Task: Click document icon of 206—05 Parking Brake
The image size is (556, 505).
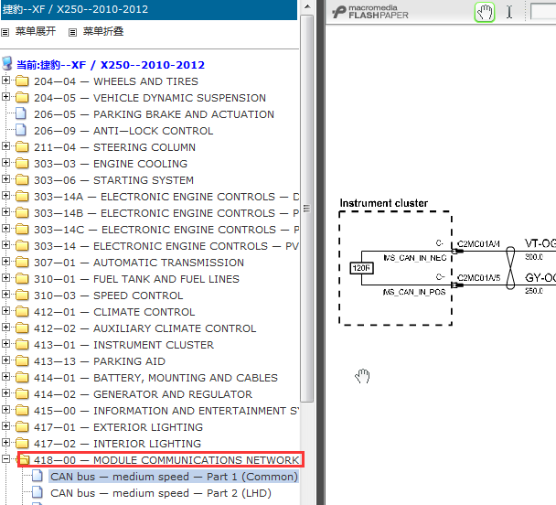Action: coord(21,113)
